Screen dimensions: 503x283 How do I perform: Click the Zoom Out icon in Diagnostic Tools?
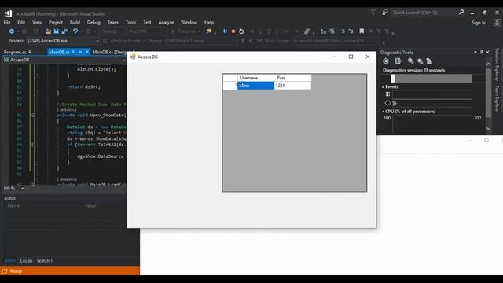(x=420, y=61)
